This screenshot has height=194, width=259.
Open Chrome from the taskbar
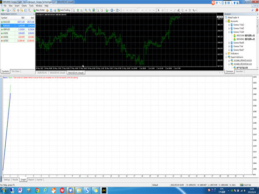click(x=37, y=190)
